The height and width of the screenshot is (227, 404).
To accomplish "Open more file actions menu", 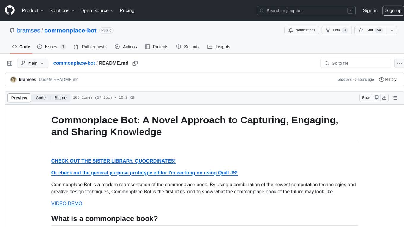I will pos(399,63).
